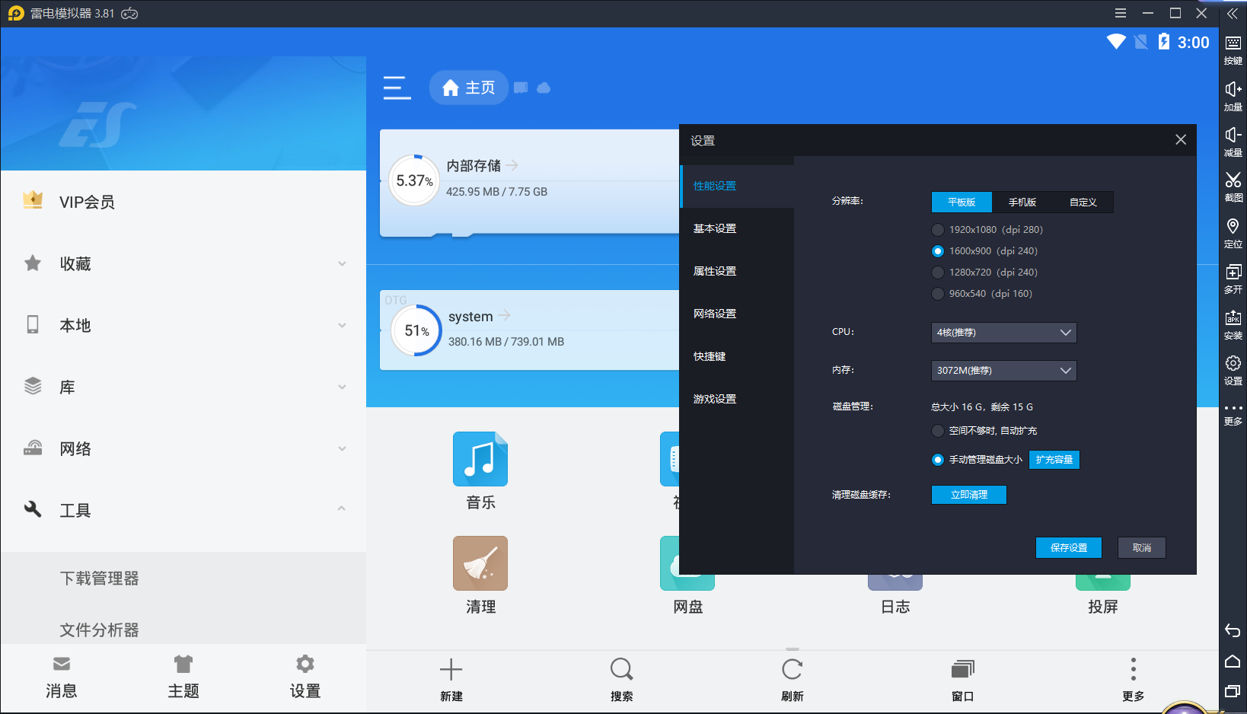Collapse the Tools section in sidebar

(x=342, y=509)
